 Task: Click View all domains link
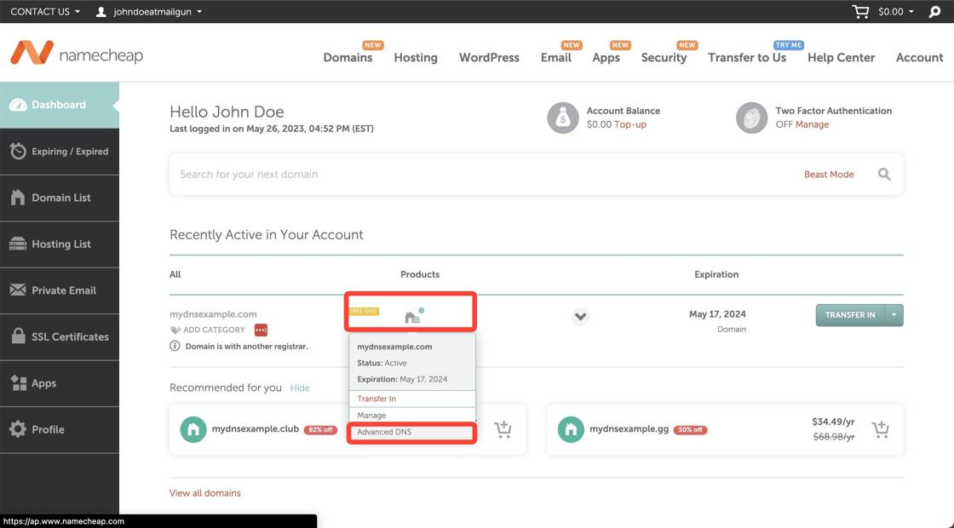205,493
